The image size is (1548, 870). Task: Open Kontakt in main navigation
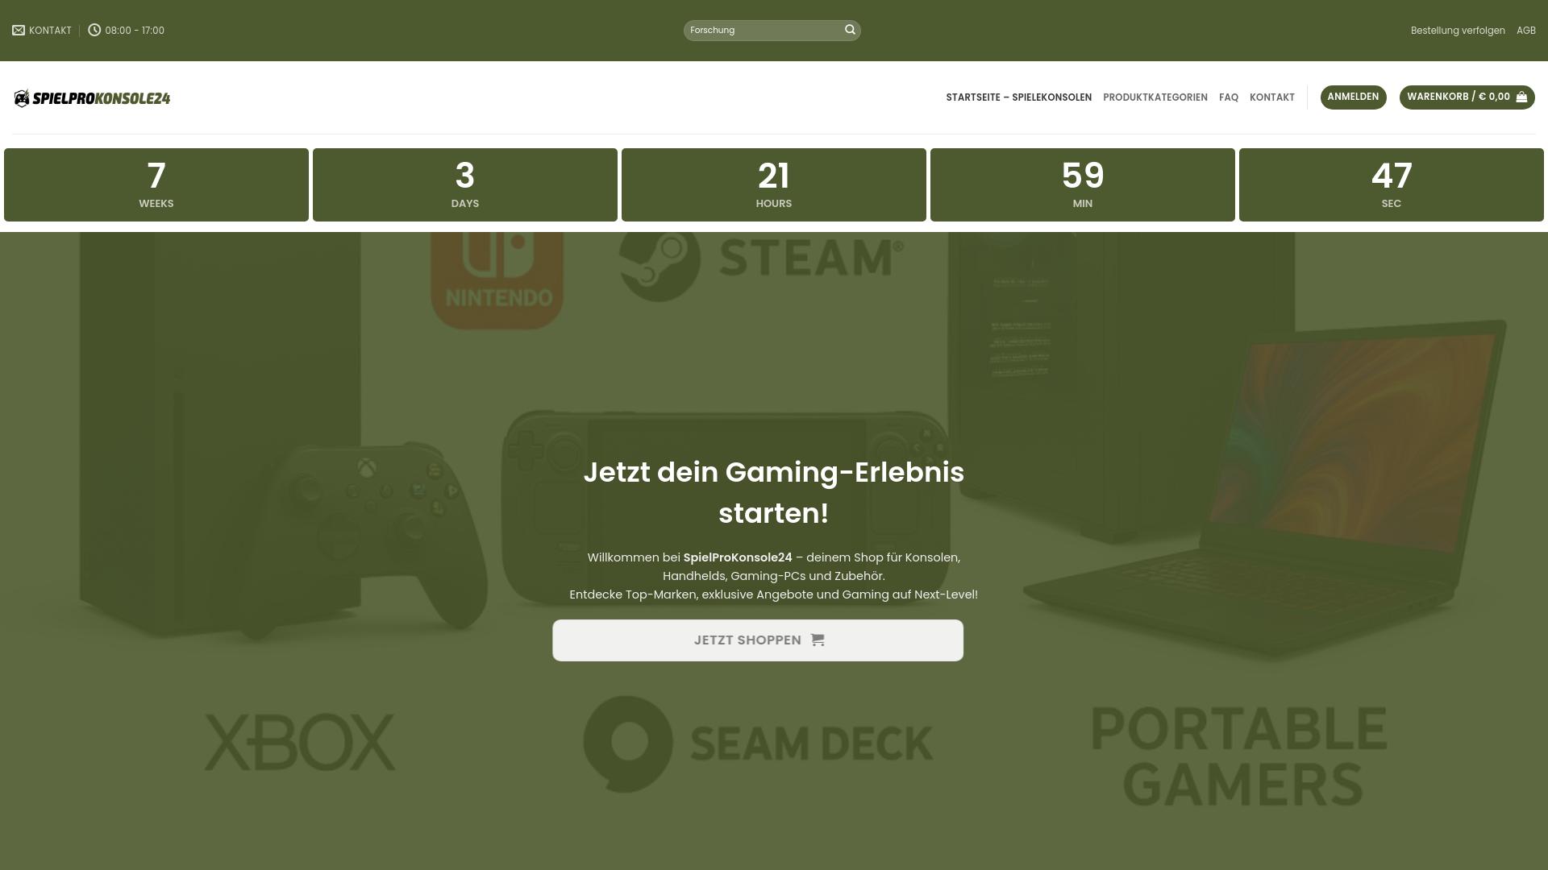tap(1271, 97)
